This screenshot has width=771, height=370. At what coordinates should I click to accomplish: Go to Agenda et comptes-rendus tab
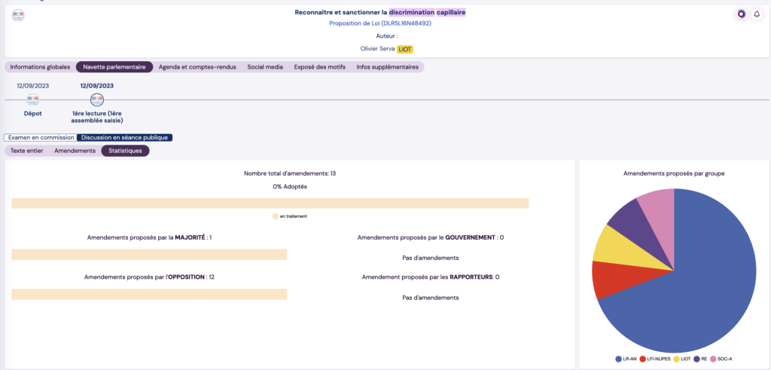(197, 67)
